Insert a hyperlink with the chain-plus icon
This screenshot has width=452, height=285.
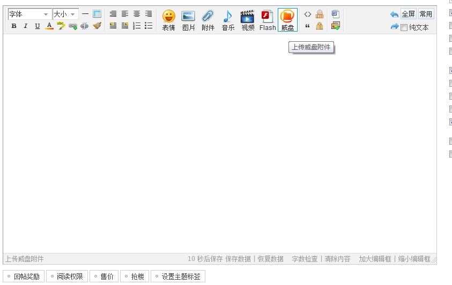[x=72, y=26]
